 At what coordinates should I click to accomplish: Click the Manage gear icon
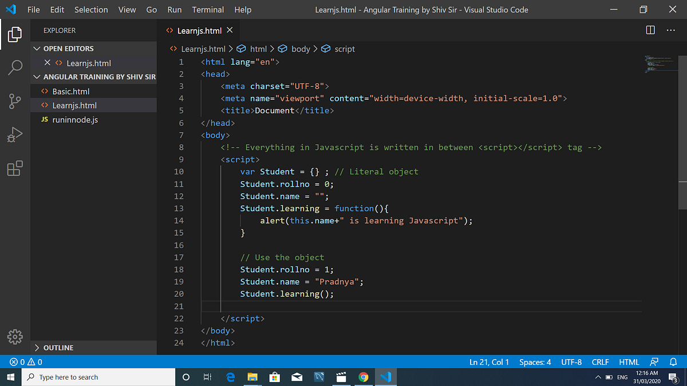[15, 337]
